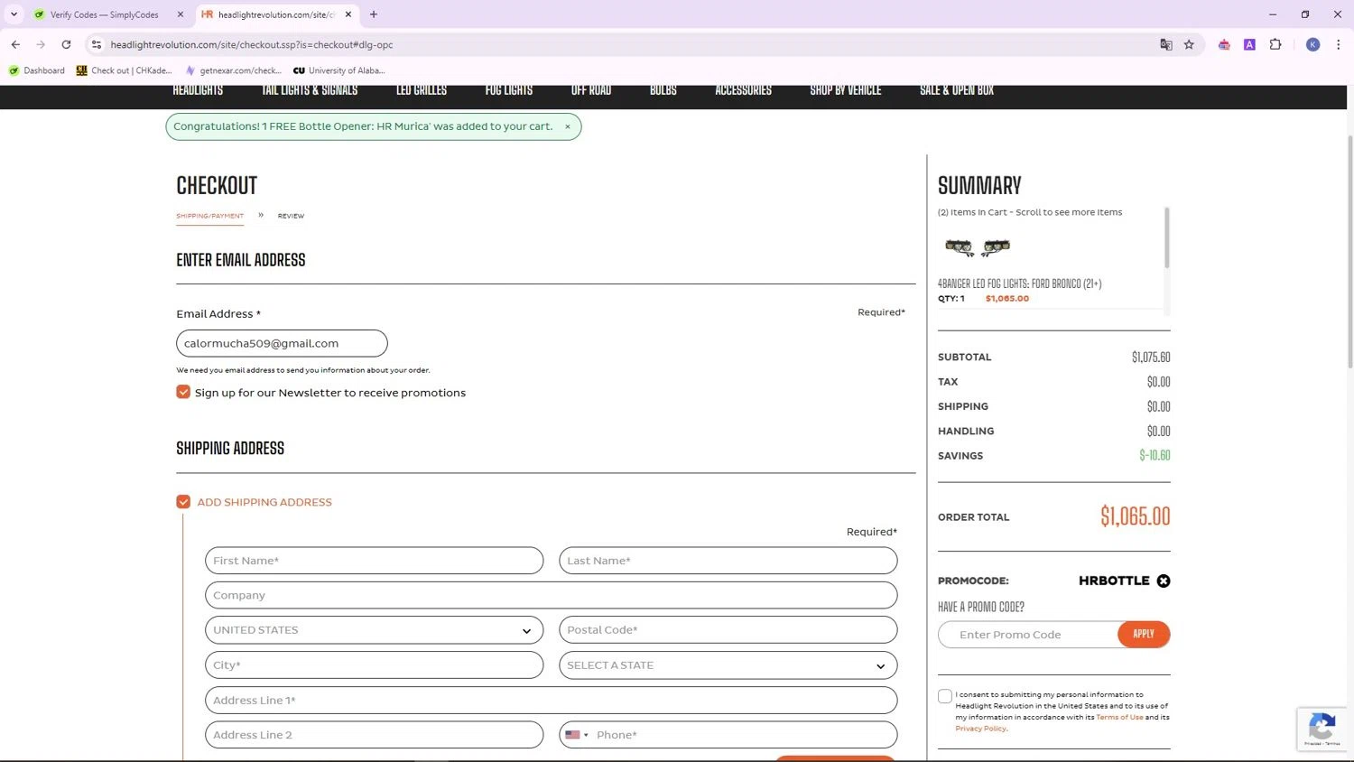Image resolution: width=1354 pixels, height=762 pixels.
Task: Open the Accessories menu
Action: (x=744, y=90)
